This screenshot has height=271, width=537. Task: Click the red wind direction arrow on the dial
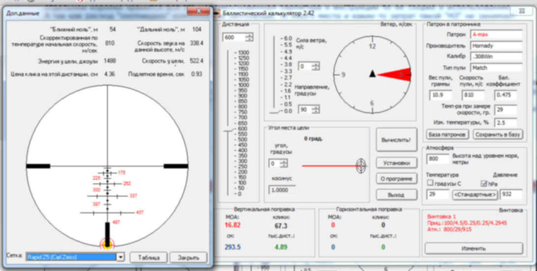click(x=395, y=74)
